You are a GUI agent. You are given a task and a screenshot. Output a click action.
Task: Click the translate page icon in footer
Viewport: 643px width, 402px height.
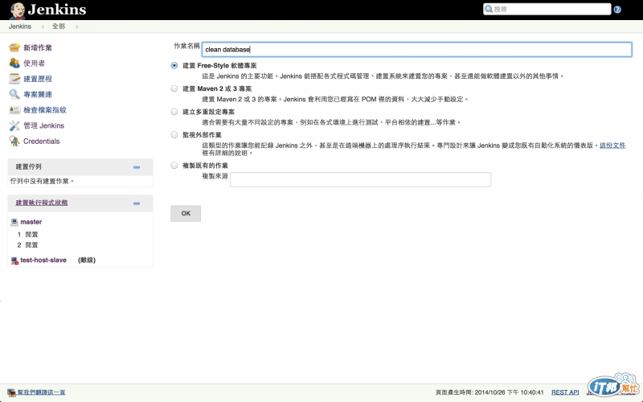pyautogui.click(x=11, y=392)
